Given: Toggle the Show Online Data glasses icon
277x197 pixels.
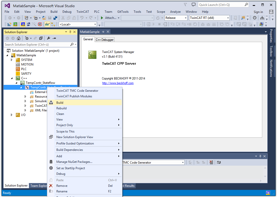Looking at the screenshot, I should 47,24.
